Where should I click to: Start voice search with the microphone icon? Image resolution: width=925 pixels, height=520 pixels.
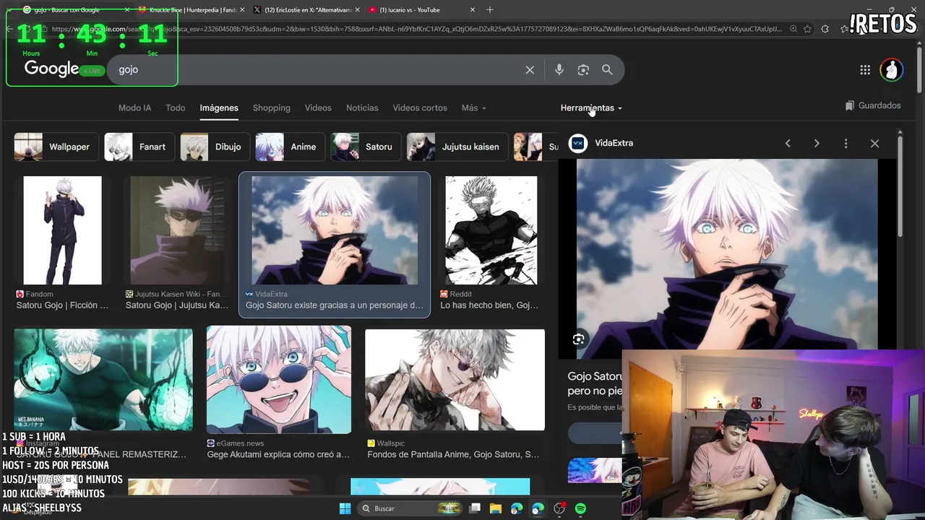click(x=559, y=70)
